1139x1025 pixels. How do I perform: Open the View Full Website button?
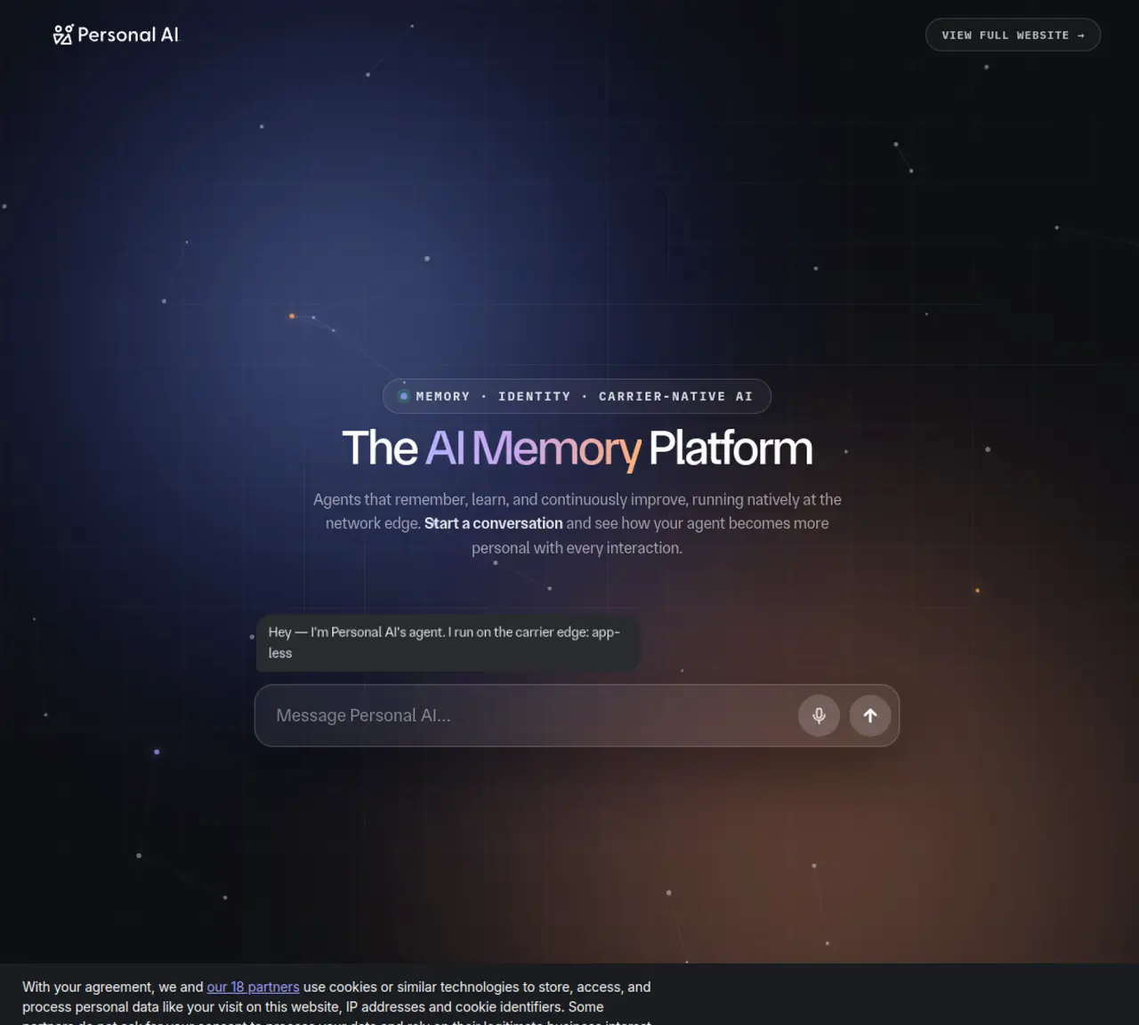(1013, 35)
